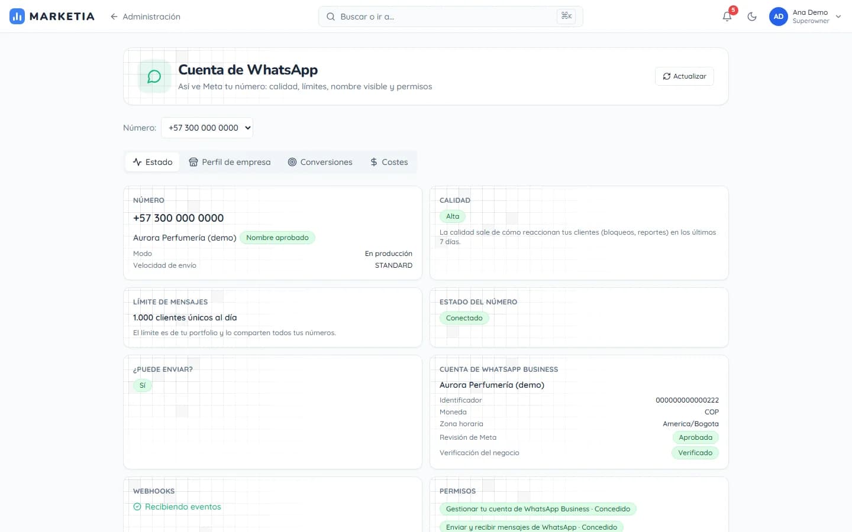852x532 pixels.
Task: Click identifier value '000000000000222'
Action: tap(687, 400)
